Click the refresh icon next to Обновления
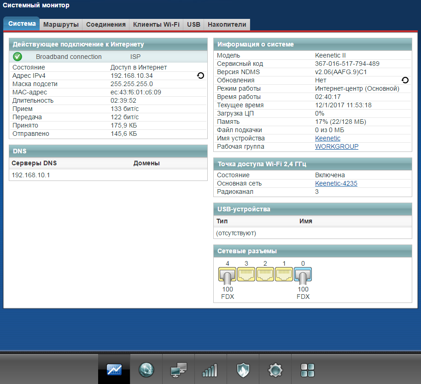 click(405, 80)
